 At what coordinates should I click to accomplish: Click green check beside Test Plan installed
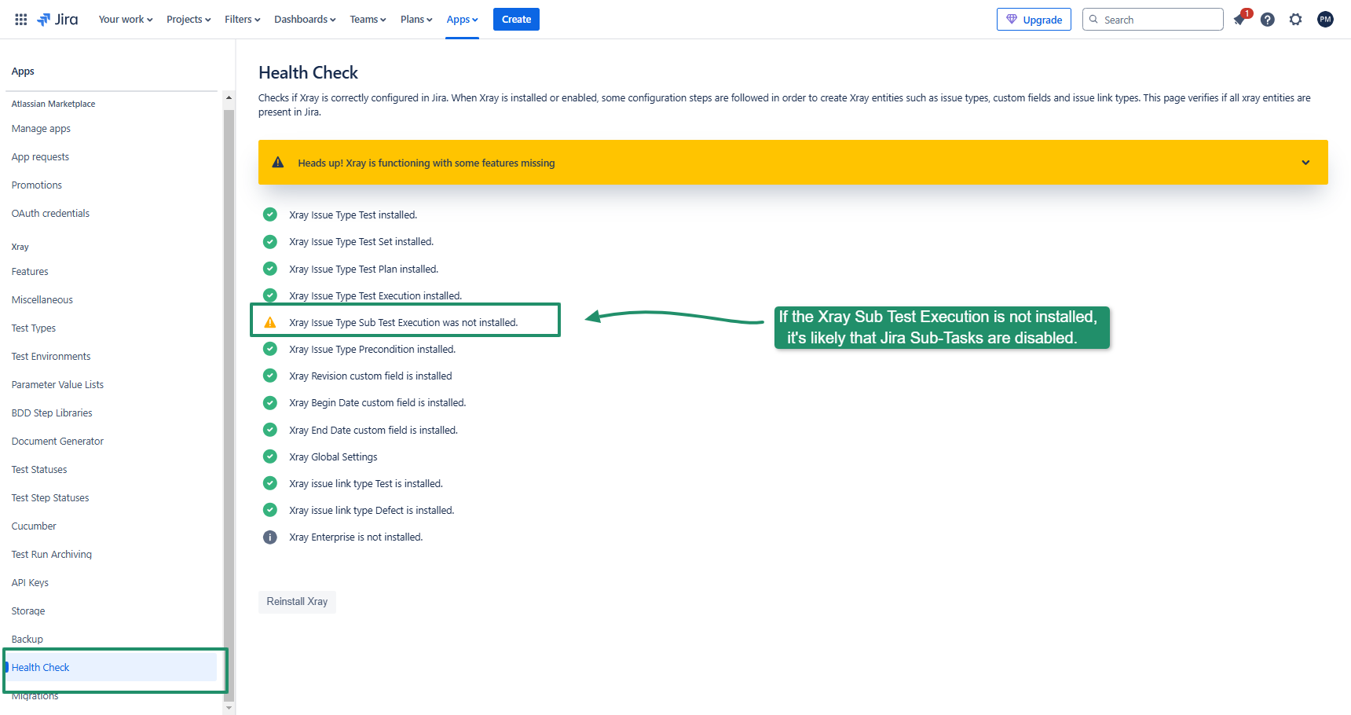point(270,269)
